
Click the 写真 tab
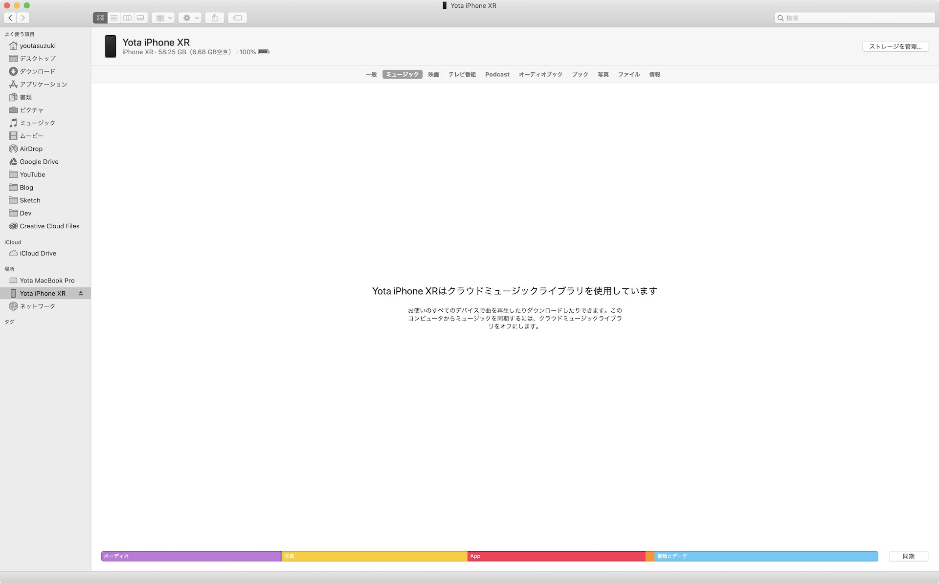coord(602,75)
